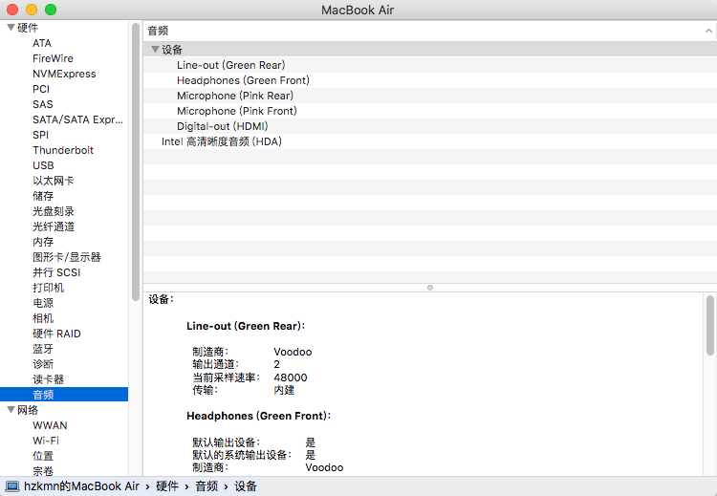Select 图形卡/显示器 in the sidebar
The width and height of the screenshot is (717, 496).
(x=67, y=257)
